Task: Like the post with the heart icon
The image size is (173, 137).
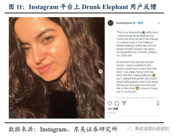Action: click(110, 103)
